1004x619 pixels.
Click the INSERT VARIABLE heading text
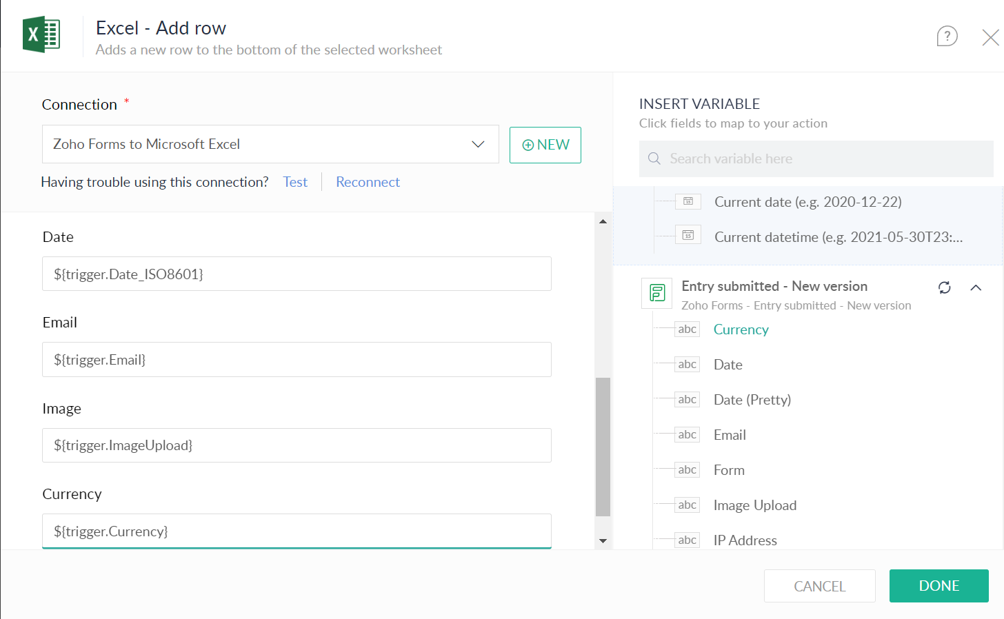[699, 104]
